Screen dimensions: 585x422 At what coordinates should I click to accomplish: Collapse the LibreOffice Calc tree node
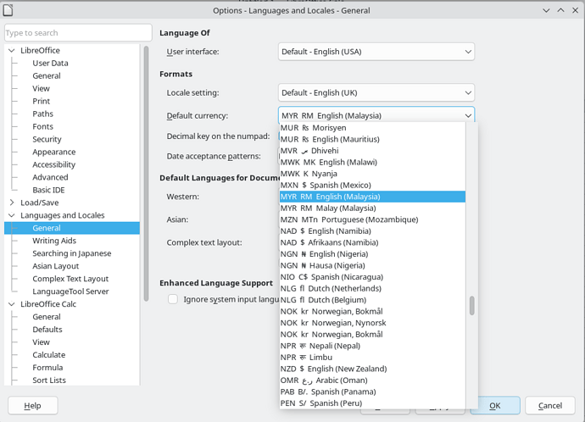click(x=12, y=303)
